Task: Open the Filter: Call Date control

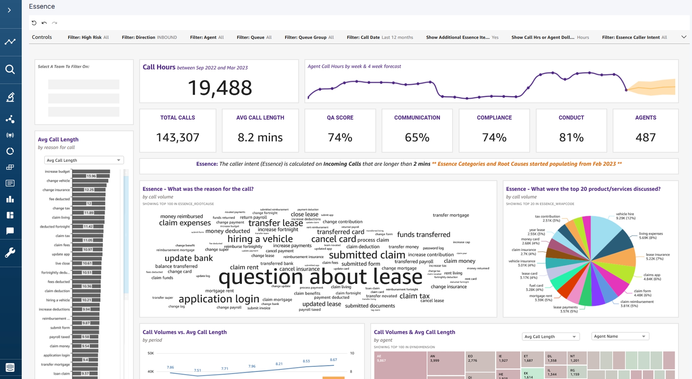Action: pos(380,37)
